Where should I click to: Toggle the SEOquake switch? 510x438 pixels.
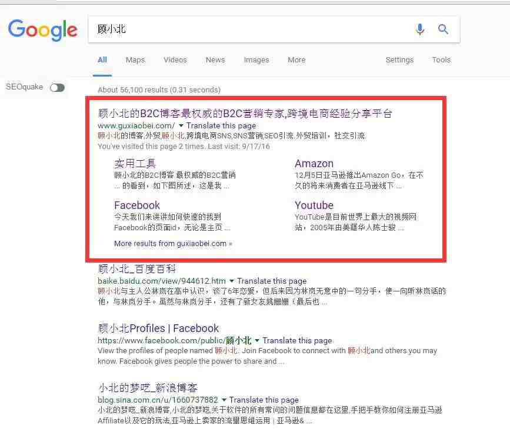click(x=58, y=88)
